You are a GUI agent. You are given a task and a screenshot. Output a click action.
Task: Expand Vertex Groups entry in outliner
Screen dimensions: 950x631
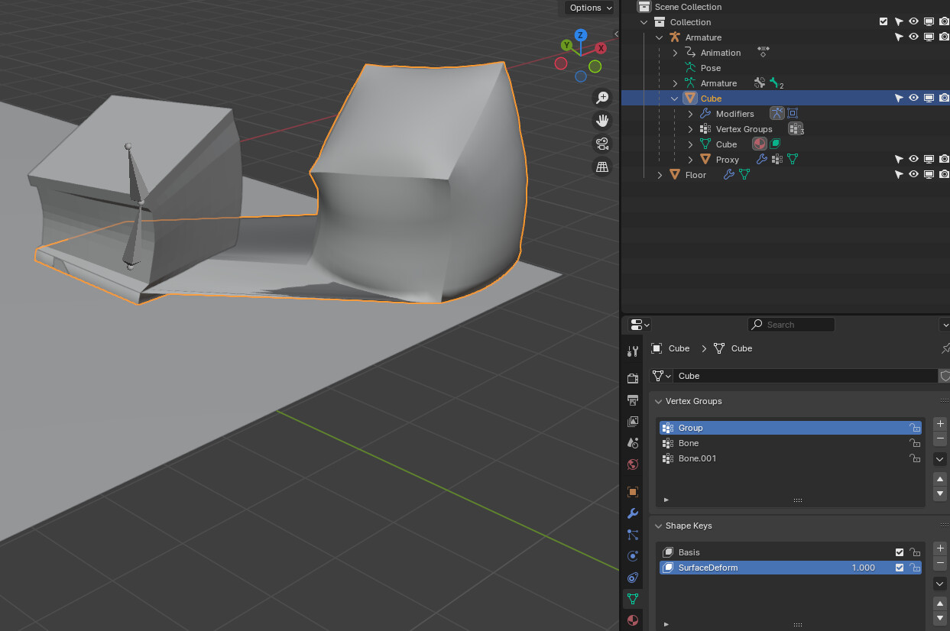(690, 129)
